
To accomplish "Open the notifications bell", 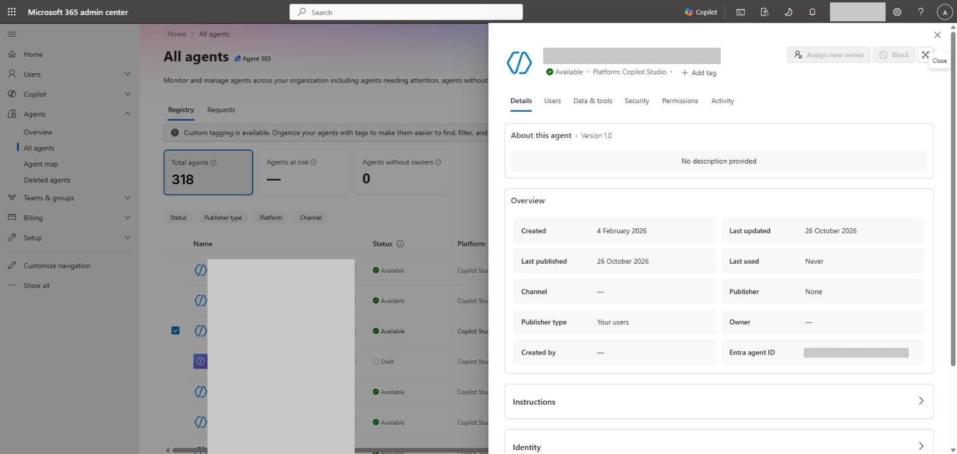I will tap(812, 12).
